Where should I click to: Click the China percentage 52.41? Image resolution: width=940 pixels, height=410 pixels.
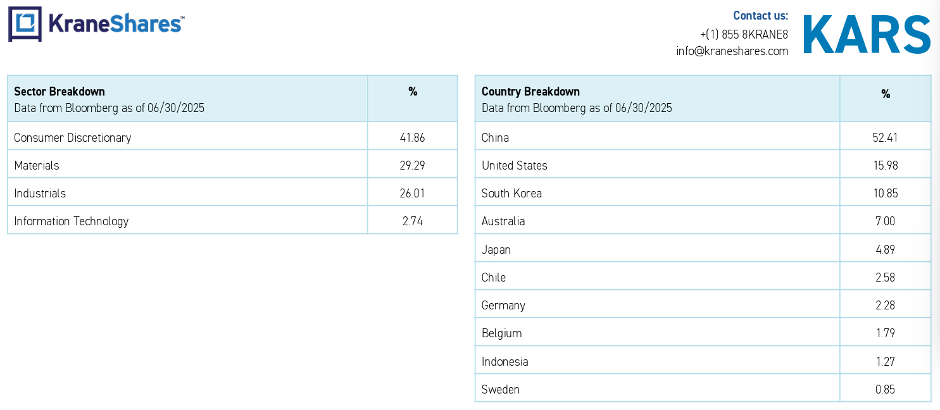[x=885, y=138]
